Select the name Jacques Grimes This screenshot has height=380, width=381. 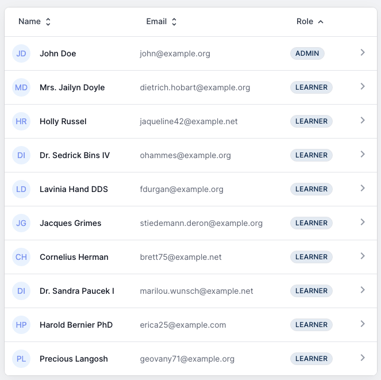pyautogui.click(x=70, y=223)
